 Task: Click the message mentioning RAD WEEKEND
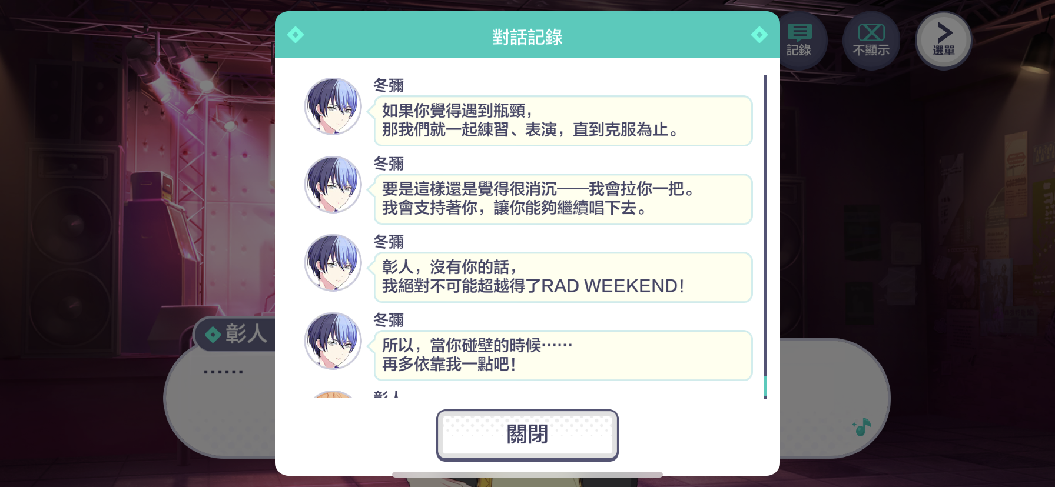click(563, 277)
